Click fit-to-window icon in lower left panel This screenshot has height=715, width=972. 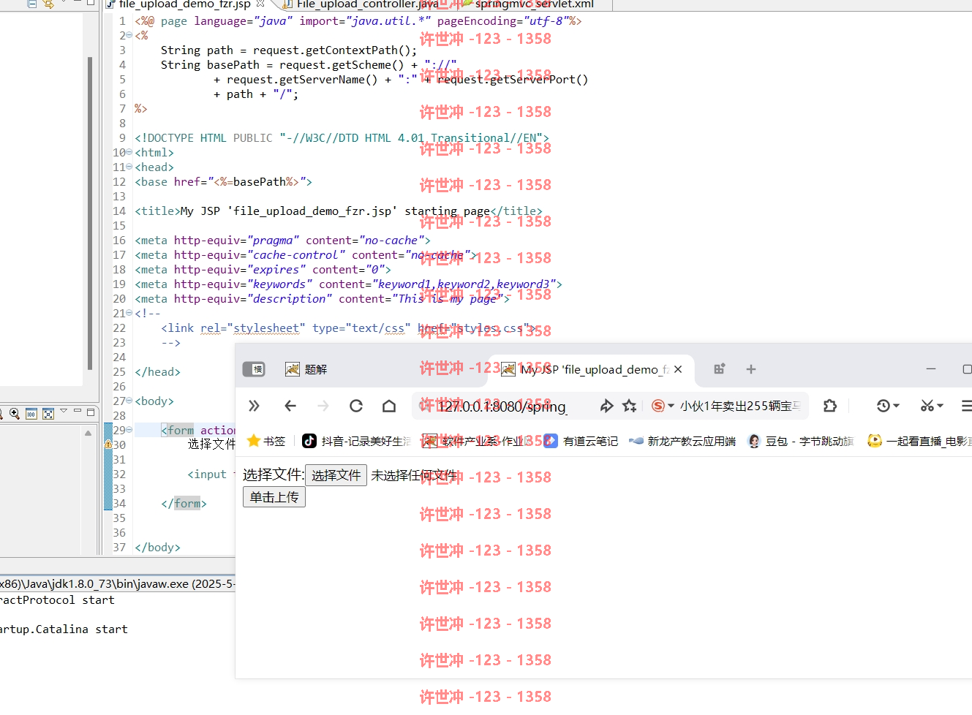click(x=48, y=414)
